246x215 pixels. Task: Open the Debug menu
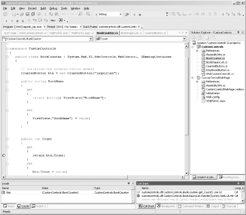53,9
